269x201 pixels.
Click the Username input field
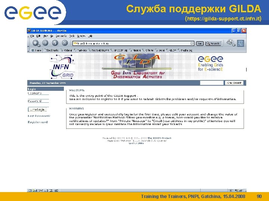(x=38, y=97)
